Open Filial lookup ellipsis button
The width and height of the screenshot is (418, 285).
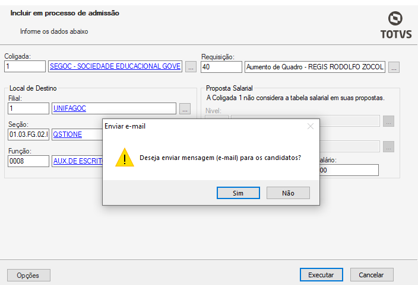click(x=185, y=109)
